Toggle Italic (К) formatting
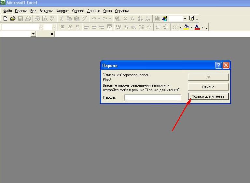Image resolution: width=250 pixels, height=183 pixels. click(x=70, y=27)
